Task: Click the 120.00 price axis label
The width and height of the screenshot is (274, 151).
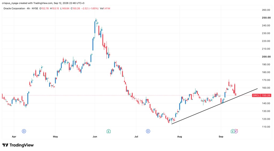Action: 266,119
